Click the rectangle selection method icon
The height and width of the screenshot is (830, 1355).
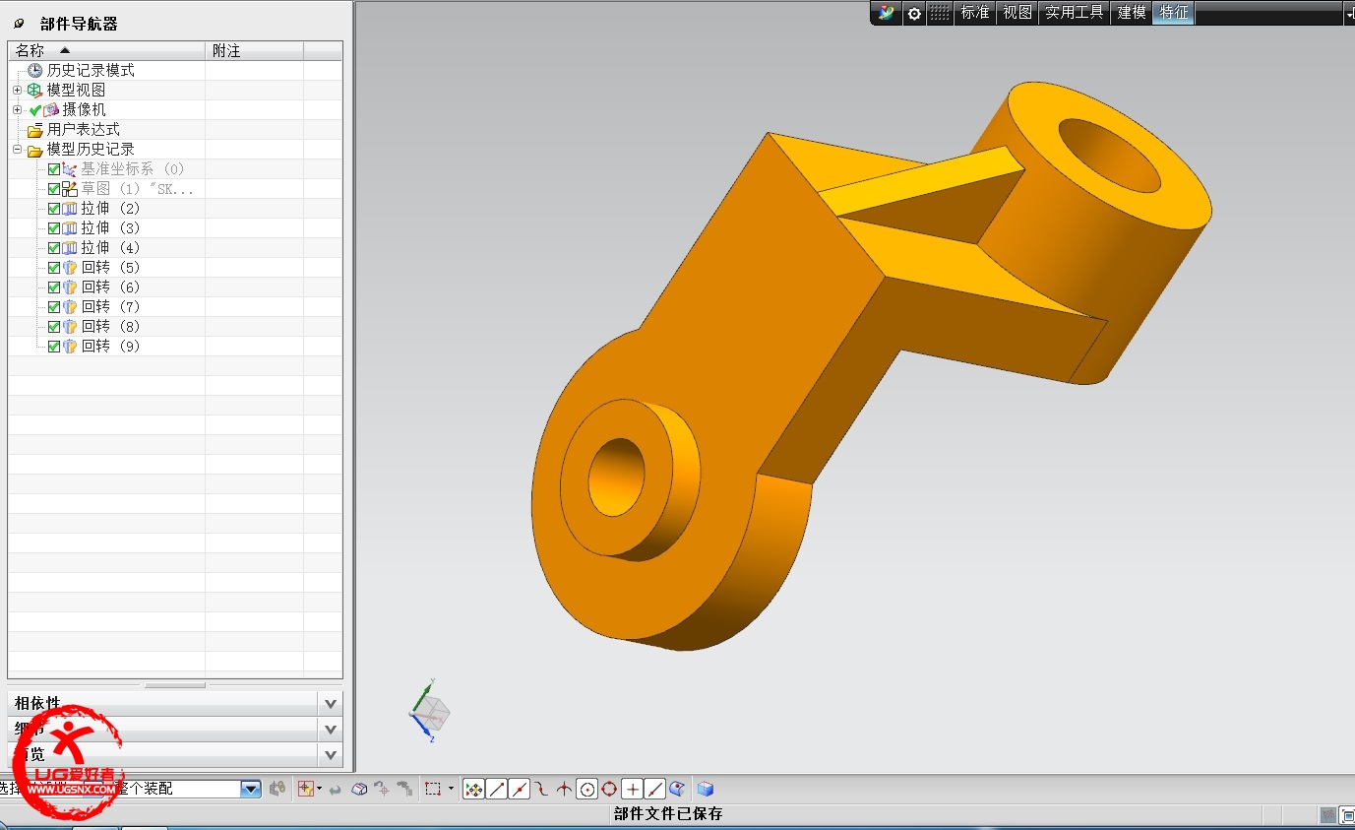coord(433,789)
